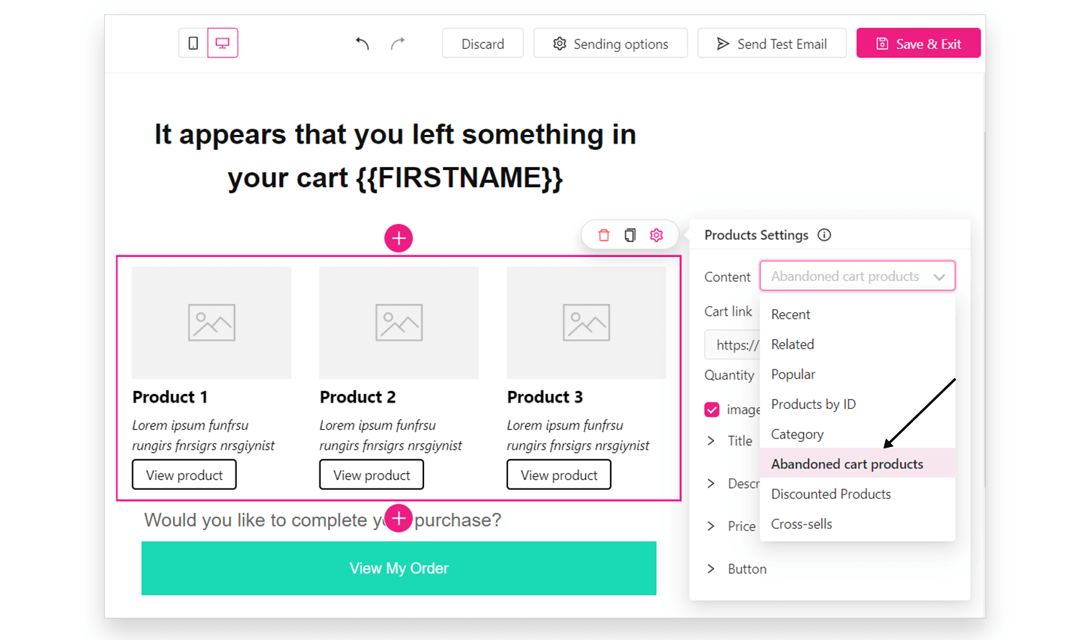Click the Products Settings info icon

click(x=824, y=235)
